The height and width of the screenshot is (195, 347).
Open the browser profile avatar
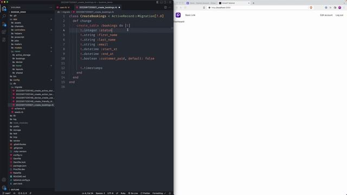(340, 8)
